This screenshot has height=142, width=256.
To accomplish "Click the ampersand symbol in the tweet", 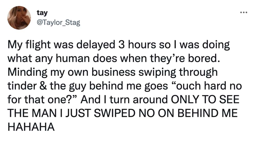I will [43, 86].
